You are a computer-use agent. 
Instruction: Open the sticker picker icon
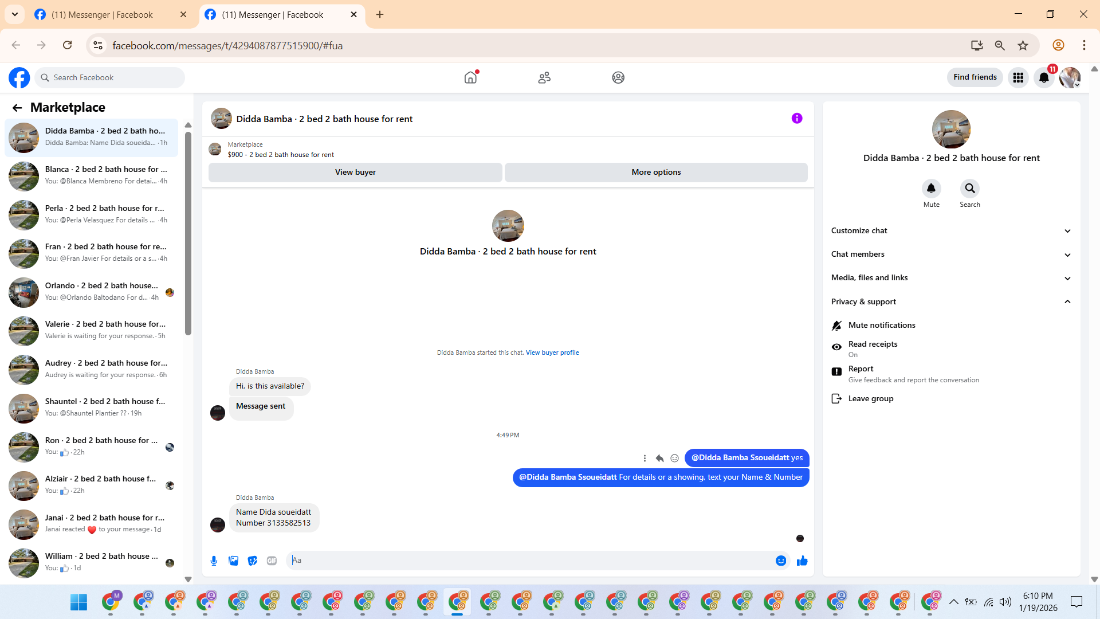253,561
